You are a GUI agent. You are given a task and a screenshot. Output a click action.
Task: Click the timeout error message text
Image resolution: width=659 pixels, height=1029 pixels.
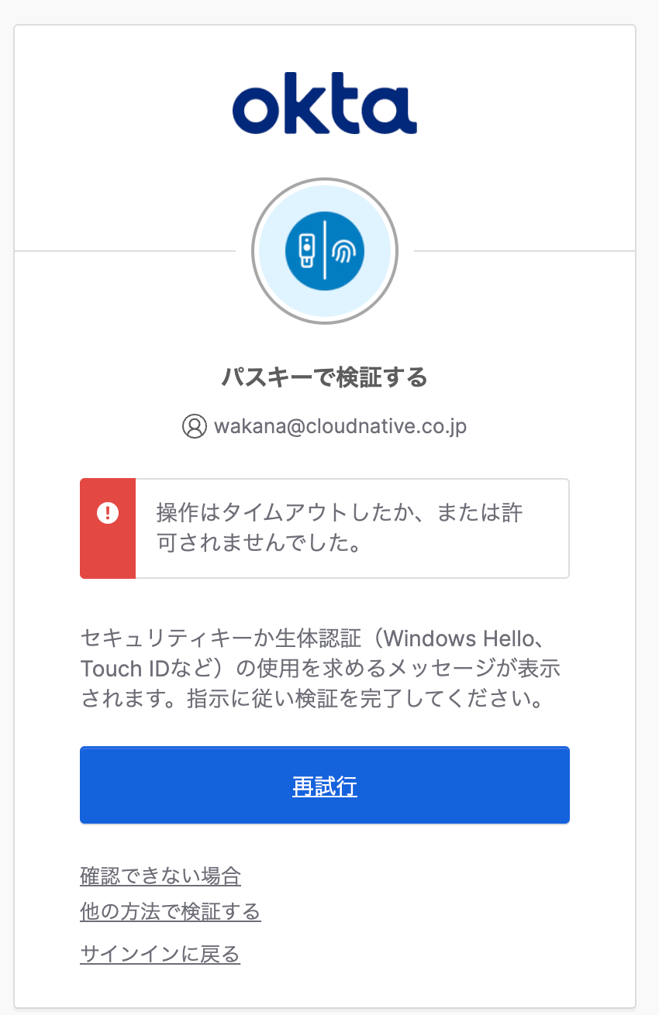pyautogui.click(x=340, y=528)
